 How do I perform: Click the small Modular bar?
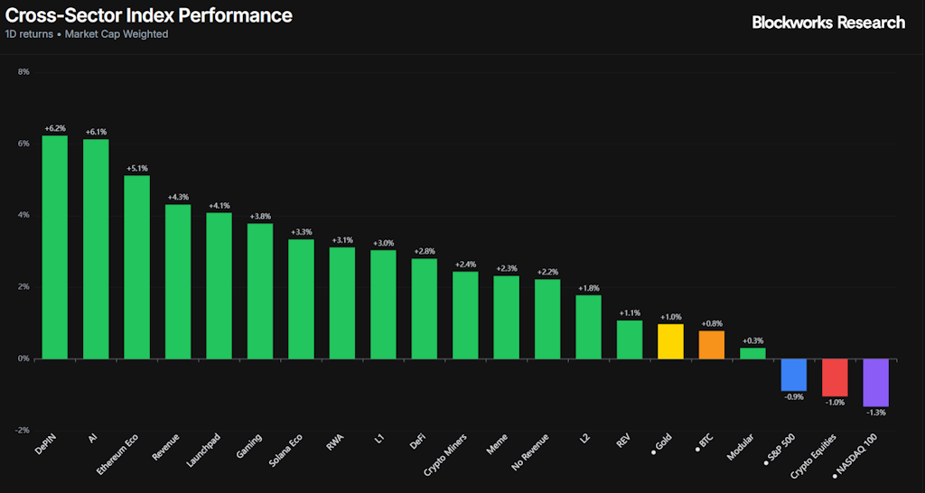click(x=752, y=353)
